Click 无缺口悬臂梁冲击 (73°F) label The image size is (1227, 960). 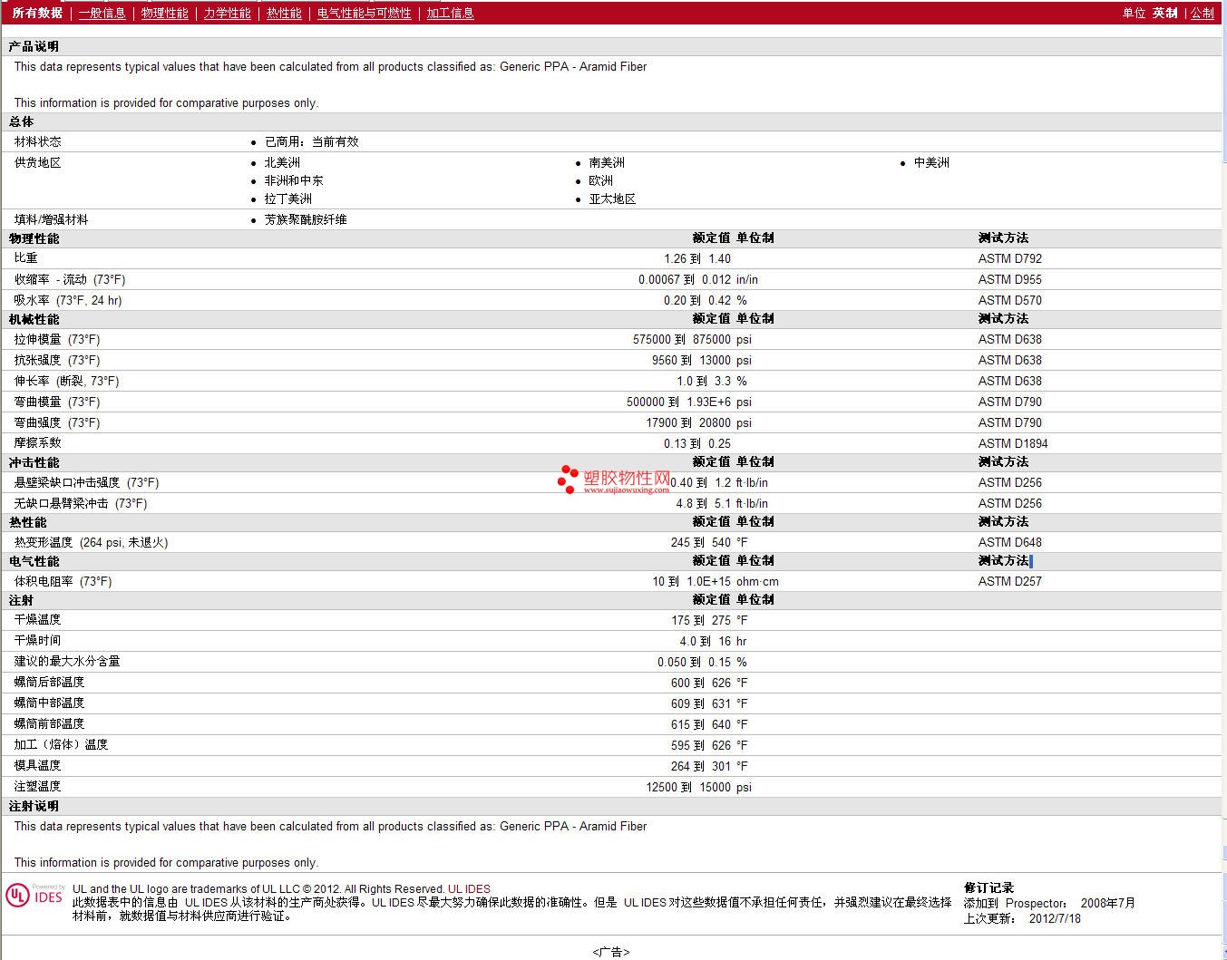tap(81, 503)
